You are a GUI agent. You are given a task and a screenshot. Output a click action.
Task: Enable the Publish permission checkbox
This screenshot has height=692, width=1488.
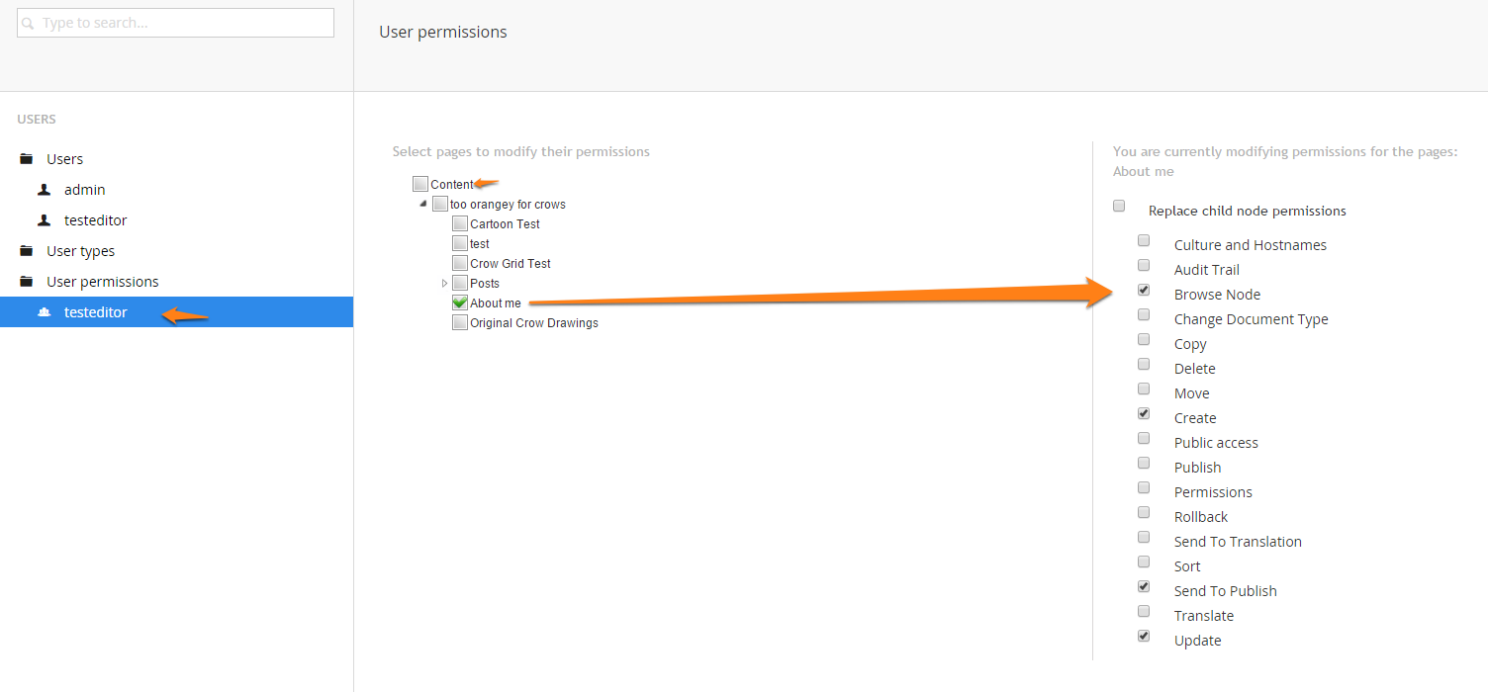[1144, 463]
